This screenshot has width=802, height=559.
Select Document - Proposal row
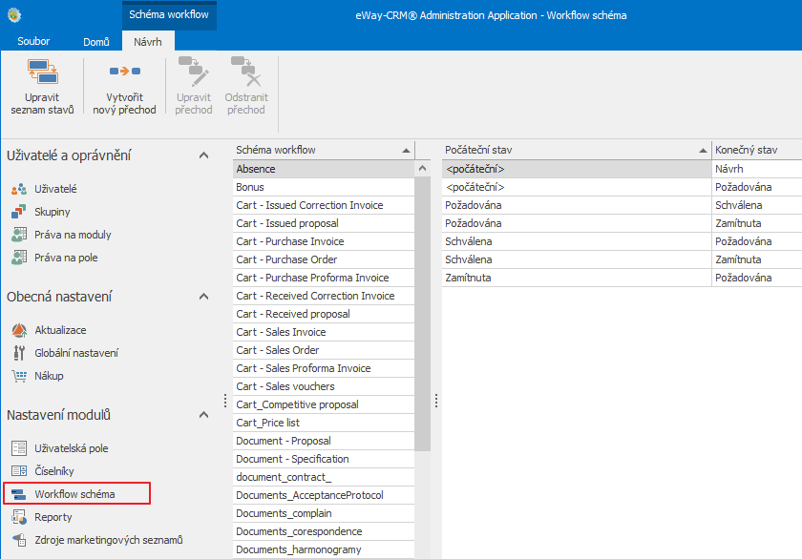click(324, 441)
